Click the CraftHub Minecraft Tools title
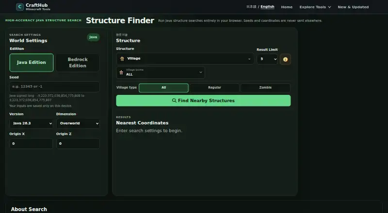 (38, 7)
